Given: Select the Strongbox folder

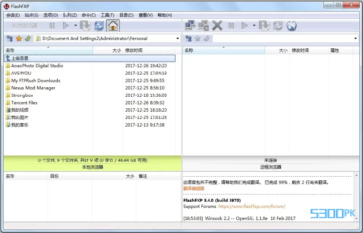Looking at the screenshot, I should click(22, 95).
